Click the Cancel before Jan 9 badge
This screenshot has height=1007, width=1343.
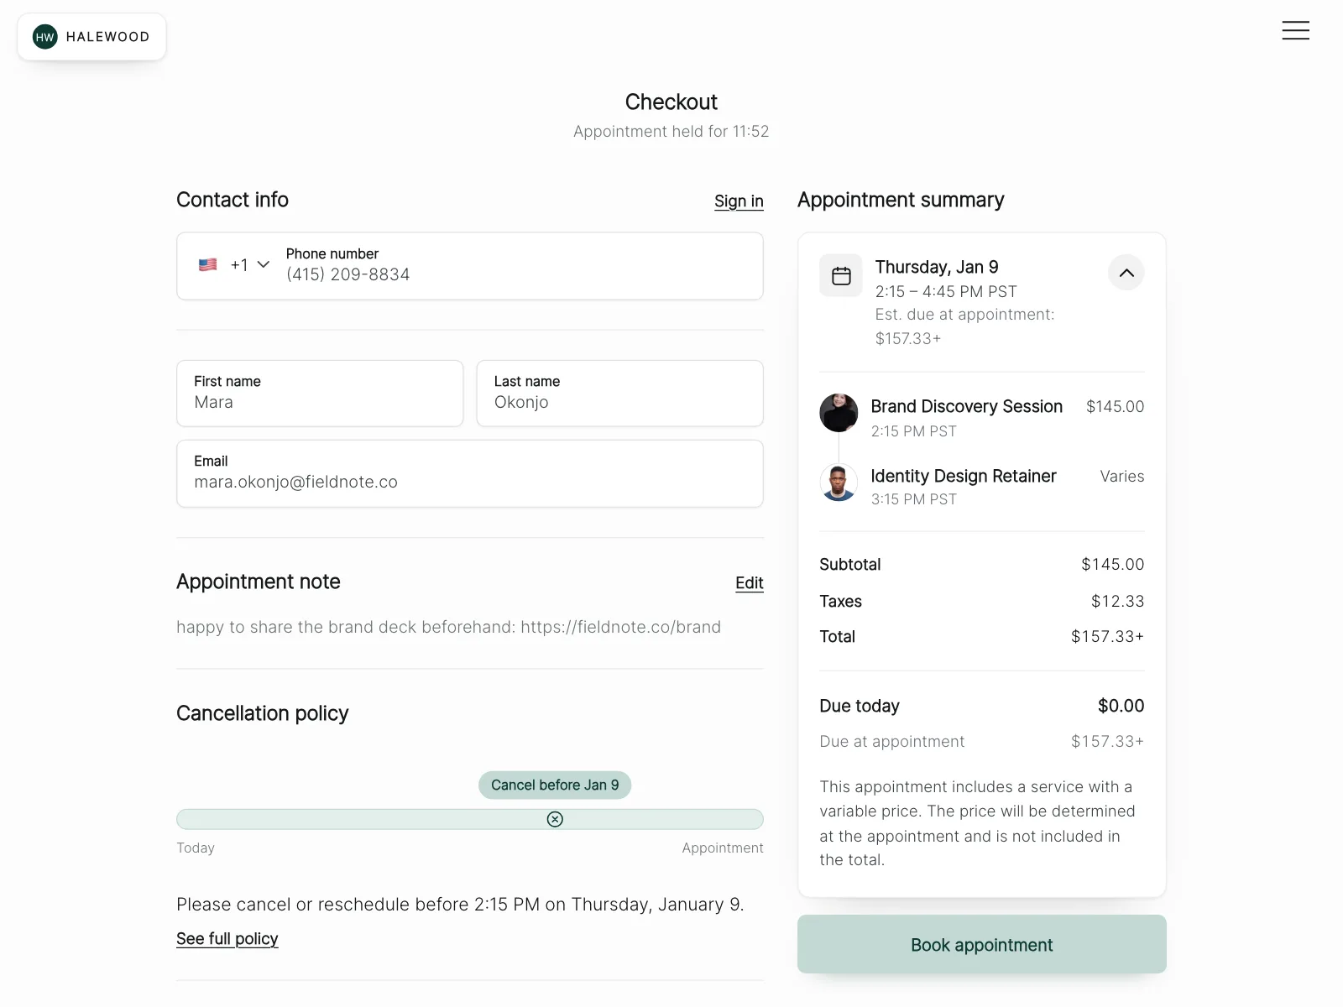pyautogui.click(x=555, y=785)
